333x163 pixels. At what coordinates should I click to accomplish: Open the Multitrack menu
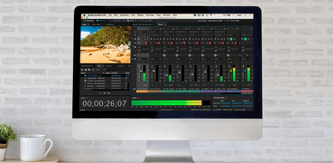pos(124,15)
